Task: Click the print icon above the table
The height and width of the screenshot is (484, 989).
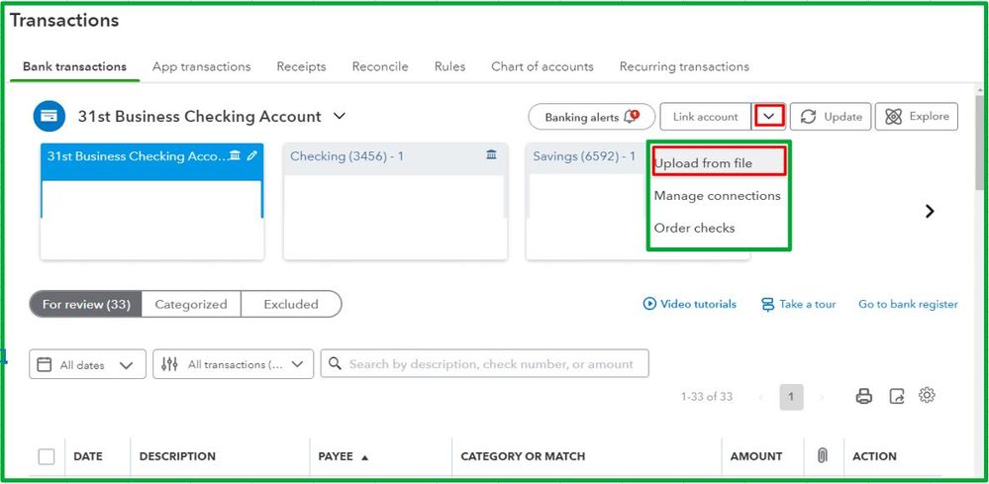Action: click(x=864, y=396)
